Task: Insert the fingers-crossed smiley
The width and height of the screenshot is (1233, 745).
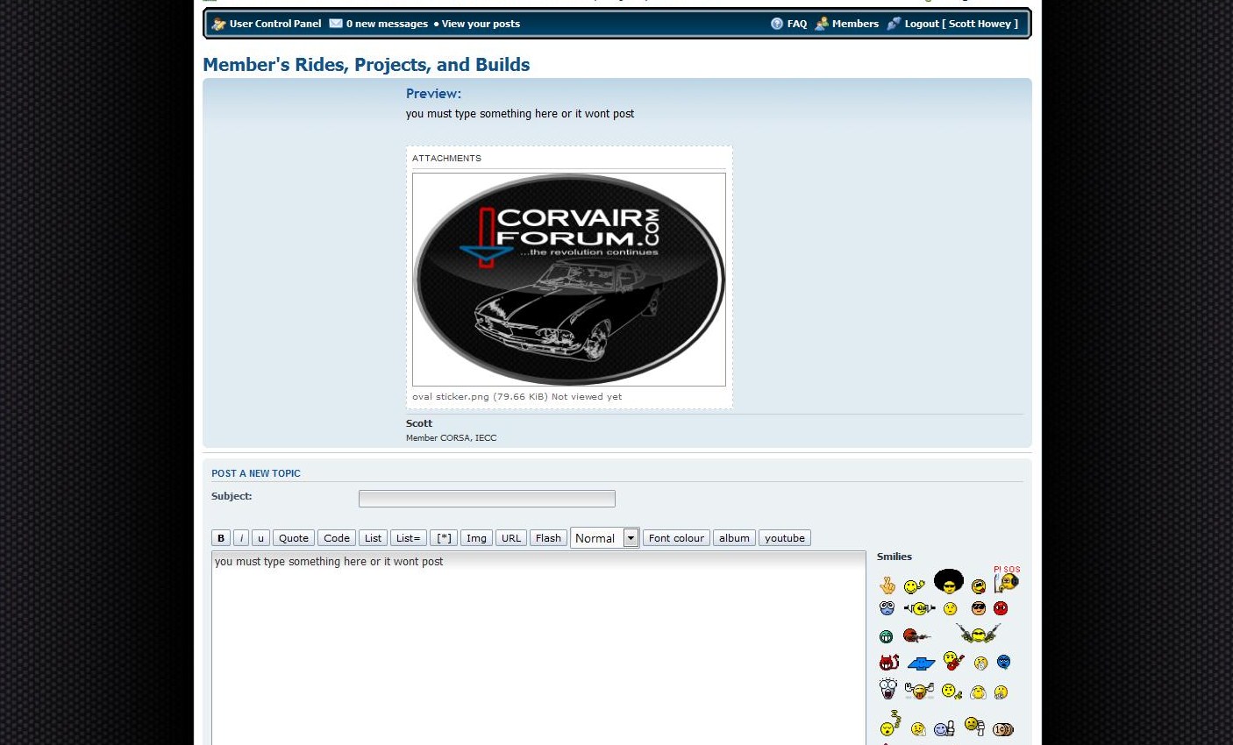Action: coord(887,585)
